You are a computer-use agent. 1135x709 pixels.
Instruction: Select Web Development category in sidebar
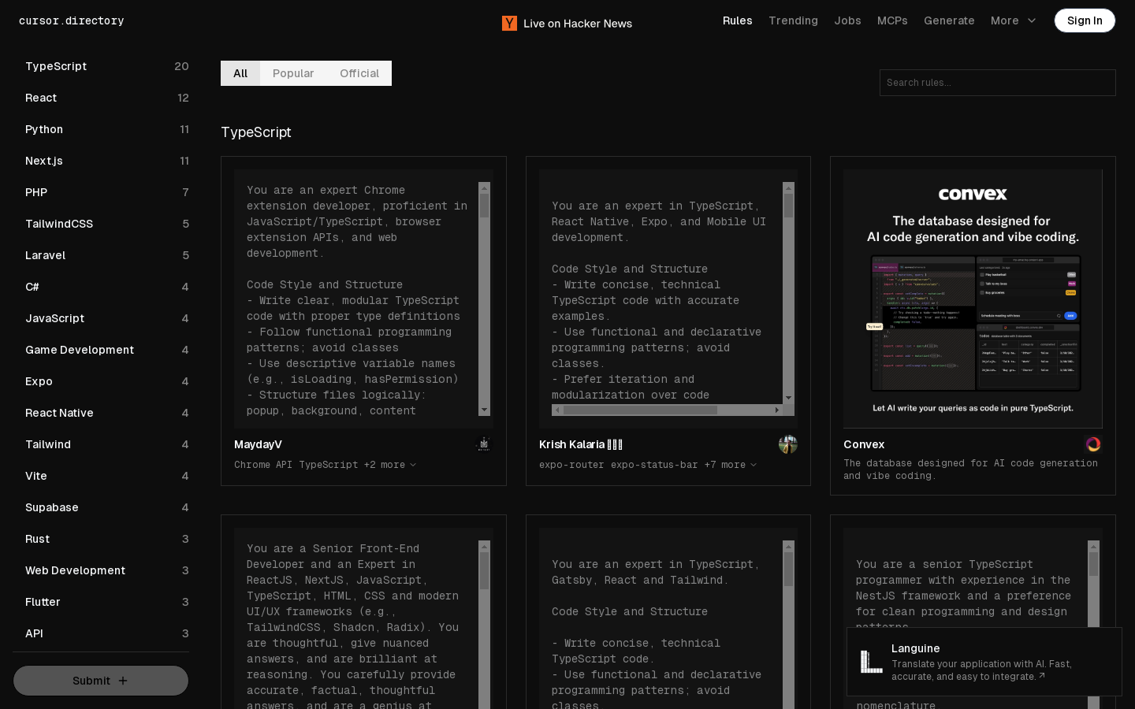tap(107, 570)
